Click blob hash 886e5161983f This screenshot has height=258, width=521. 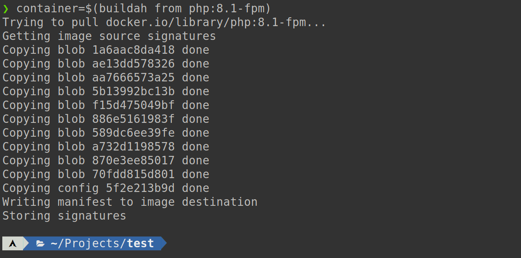[133, 119]
